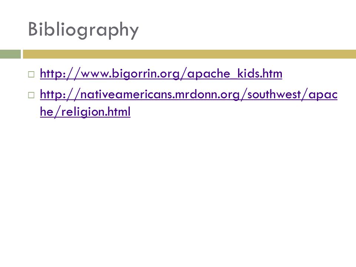
Task: Select the Bibliography title text
Action: pyautogui.click(x=83, y=30)
